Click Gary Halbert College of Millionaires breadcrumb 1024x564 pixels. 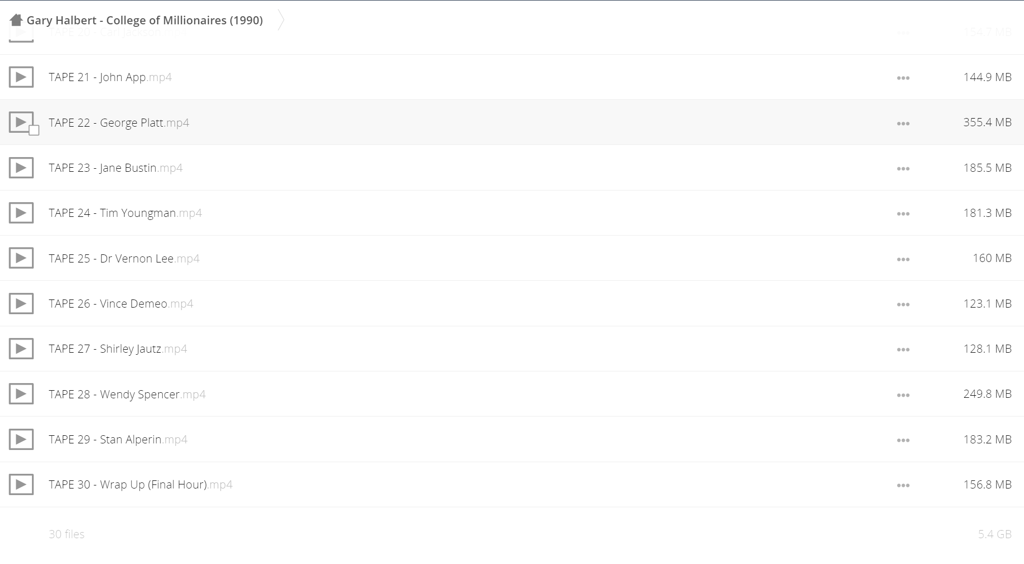[144, 20]
